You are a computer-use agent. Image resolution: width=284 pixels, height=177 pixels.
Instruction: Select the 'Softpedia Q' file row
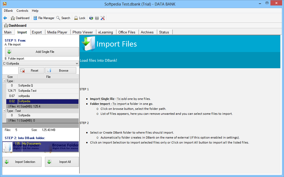pyautogui.click(x=42, y=85)
